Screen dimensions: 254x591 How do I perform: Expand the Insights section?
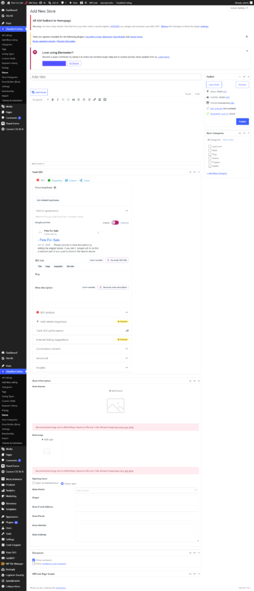[x=82, y=367]
